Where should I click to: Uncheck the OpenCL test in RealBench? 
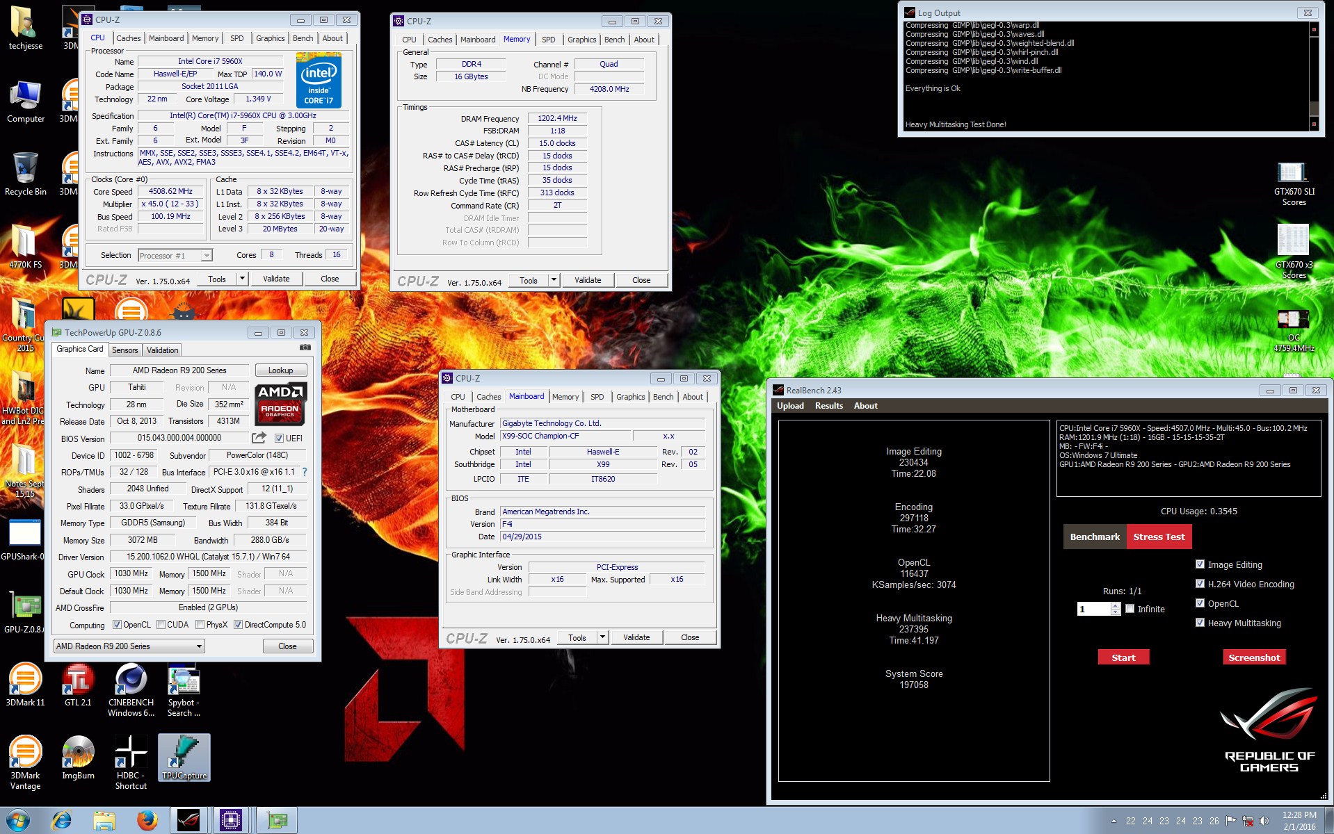pos(1200,603)
